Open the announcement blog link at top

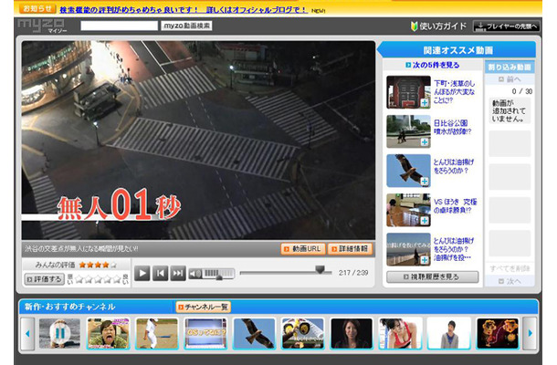[184, 10]
